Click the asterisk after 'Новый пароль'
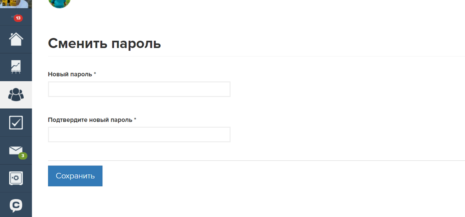 click(95, 74)
